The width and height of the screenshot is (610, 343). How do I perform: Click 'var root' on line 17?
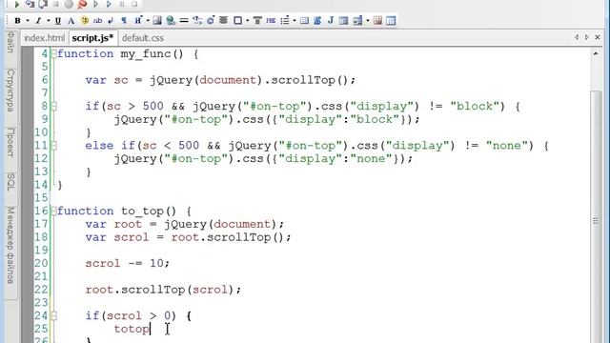coord(113,225)
